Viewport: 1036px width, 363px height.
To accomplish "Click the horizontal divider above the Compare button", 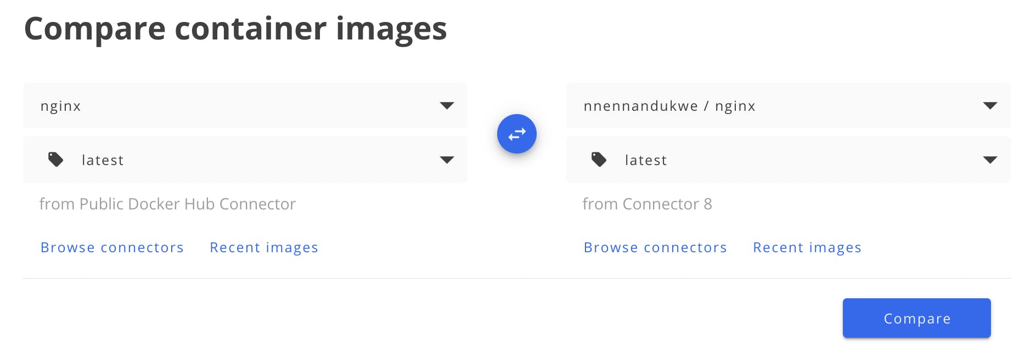I will point(517,278).
